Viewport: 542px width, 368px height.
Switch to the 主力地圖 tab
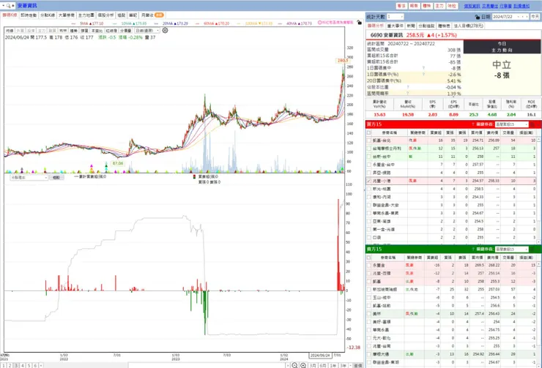[x=86, y=15]
